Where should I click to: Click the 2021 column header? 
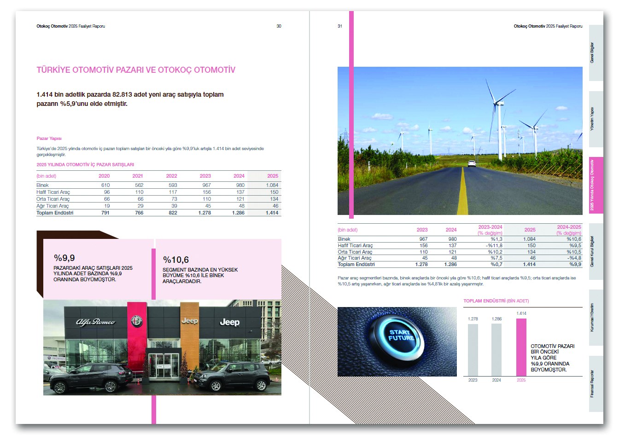click(138, 176)
